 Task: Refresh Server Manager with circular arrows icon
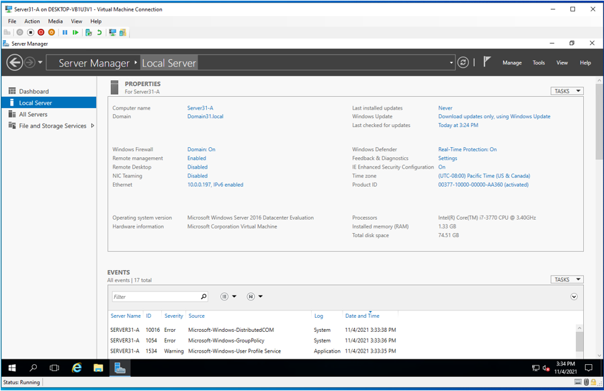coord(463,62)
